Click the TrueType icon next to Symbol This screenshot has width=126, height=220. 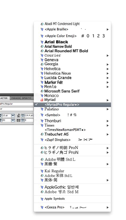42,115
